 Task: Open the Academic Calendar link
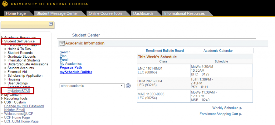pyautogui.click(x=218, y=51)
